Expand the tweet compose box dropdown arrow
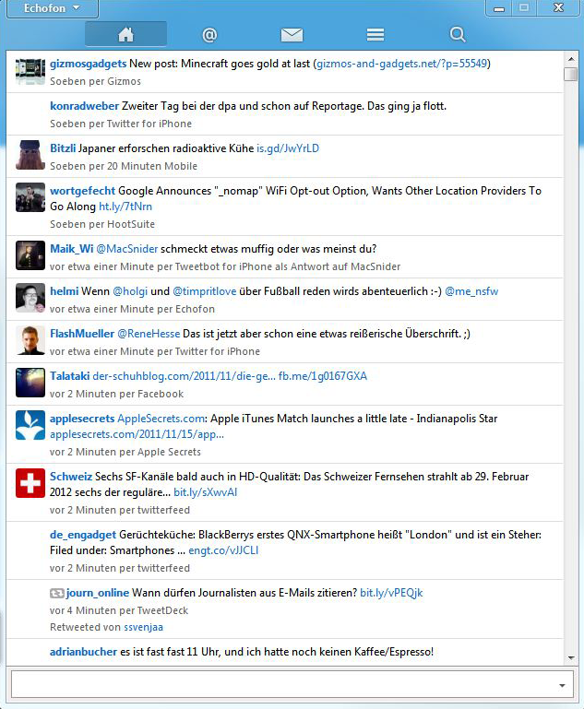The height and width of the screenshot is (709, 584). tap(562, 686)
